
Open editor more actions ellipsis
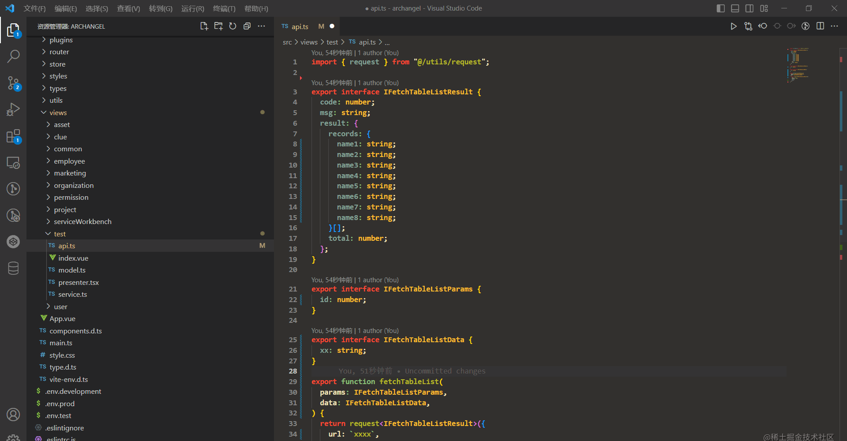click(x=834, y=26)
